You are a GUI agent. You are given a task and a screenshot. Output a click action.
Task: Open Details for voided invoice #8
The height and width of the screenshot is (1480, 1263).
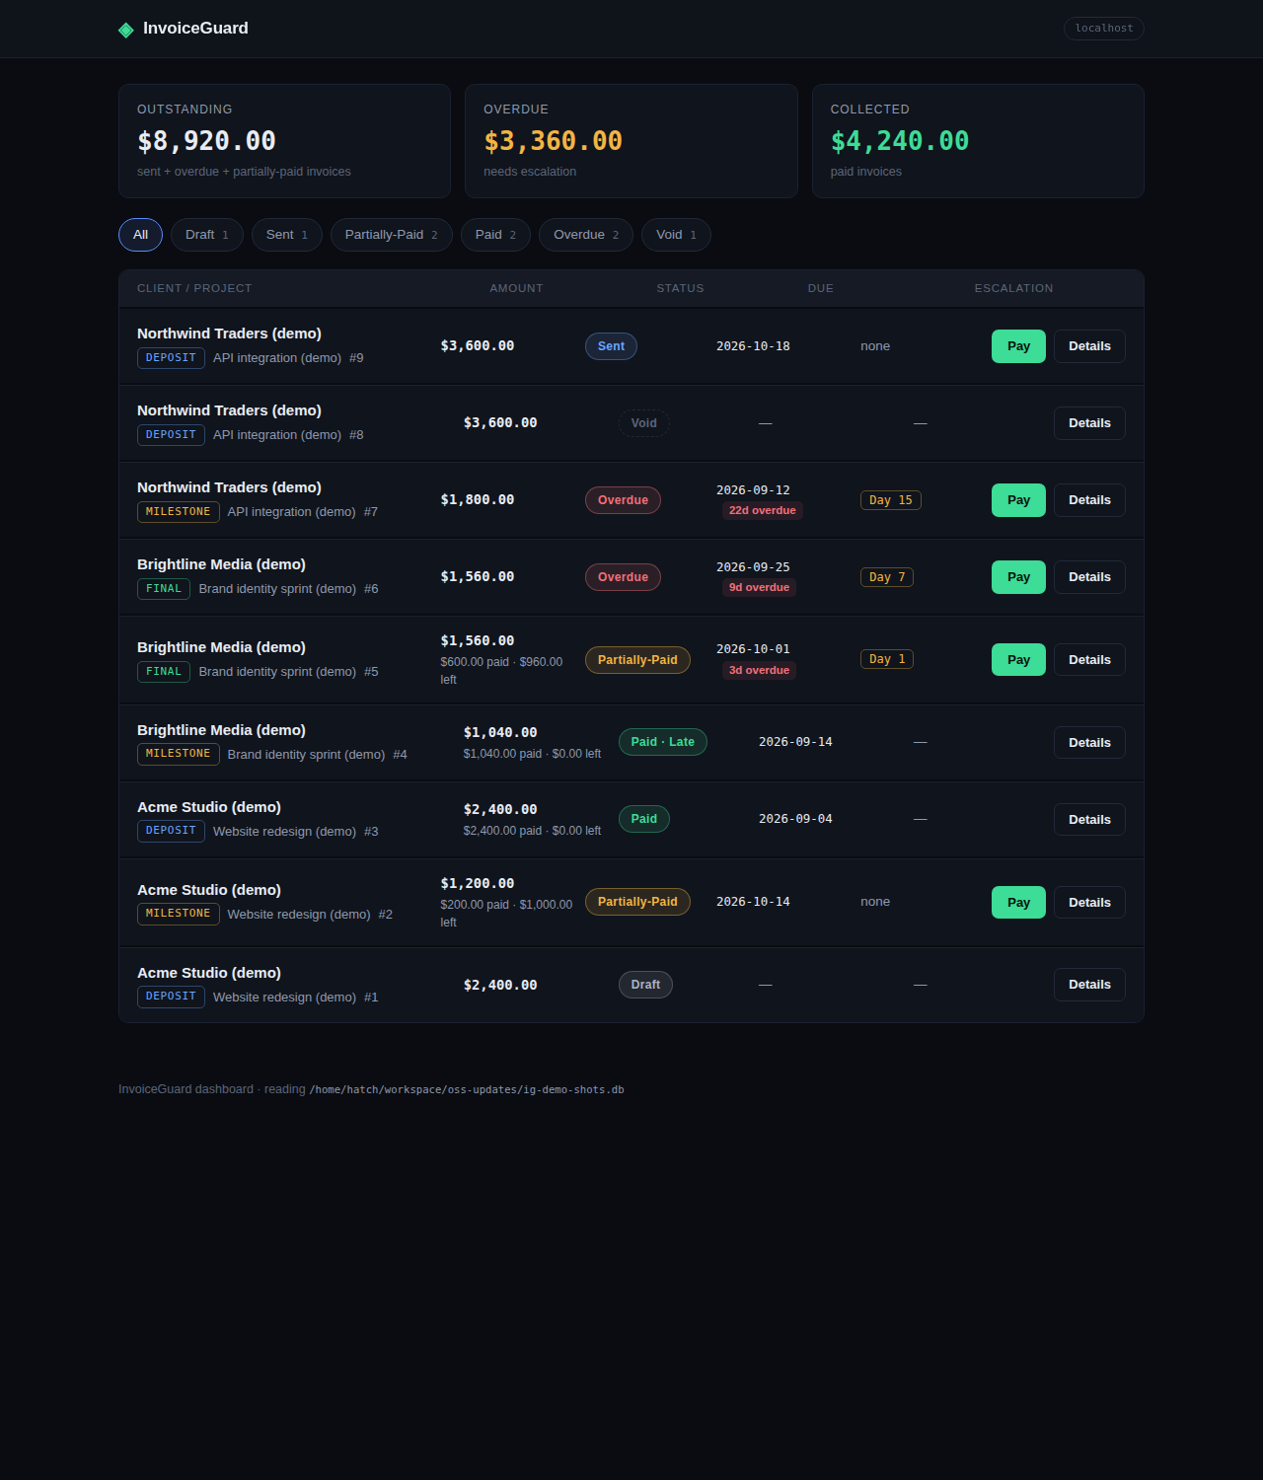pos(1089,423)
